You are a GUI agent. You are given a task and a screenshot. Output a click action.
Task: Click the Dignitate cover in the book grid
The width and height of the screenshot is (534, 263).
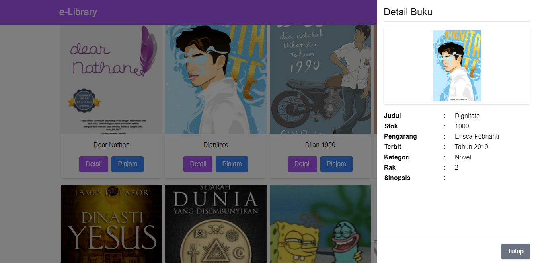(x=216, y=79)
